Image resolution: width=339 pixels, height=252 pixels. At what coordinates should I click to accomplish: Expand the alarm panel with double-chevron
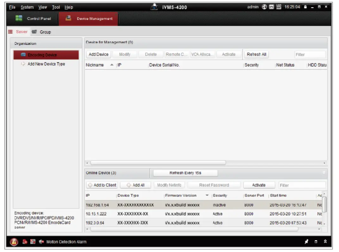pos(325,242)
